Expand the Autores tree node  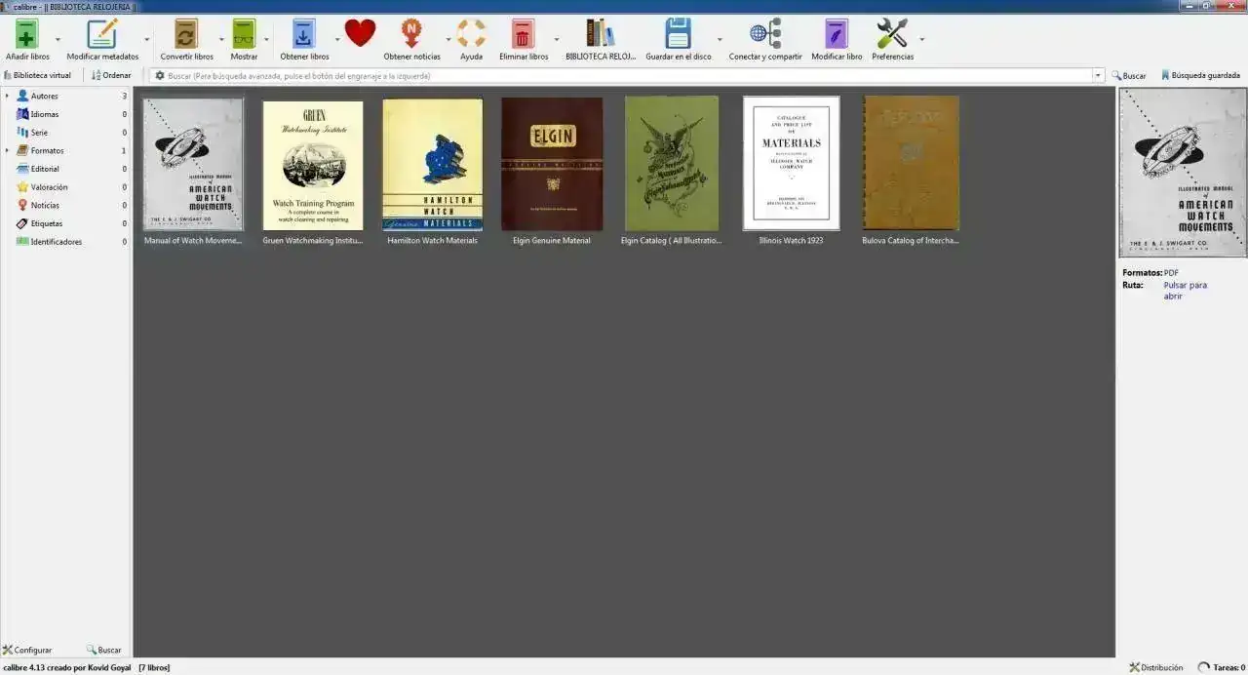point(7,96)
